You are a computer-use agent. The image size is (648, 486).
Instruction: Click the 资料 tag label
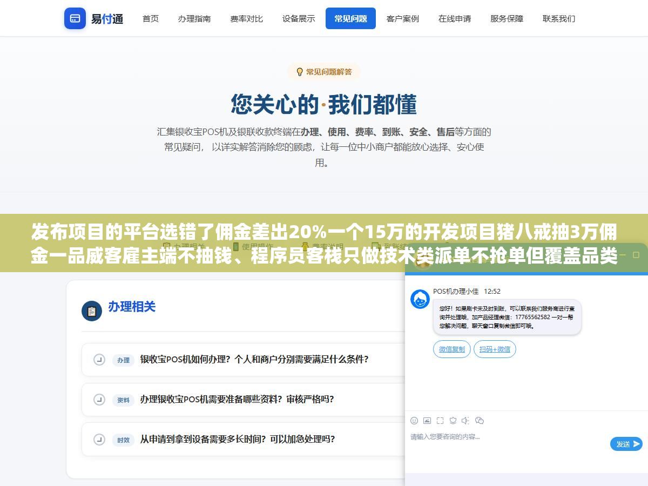pos(124,400)
